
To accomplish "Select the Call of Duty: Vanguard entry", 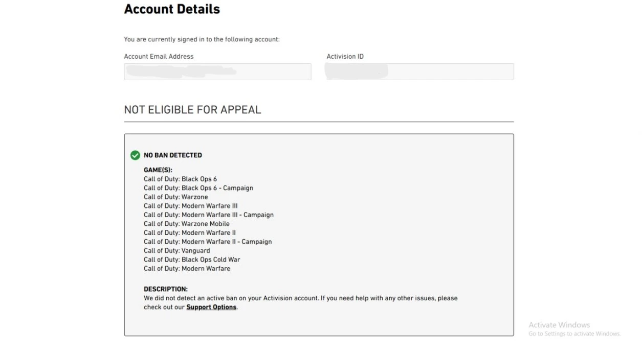I will pyautogui.click(x=177, y=251).
